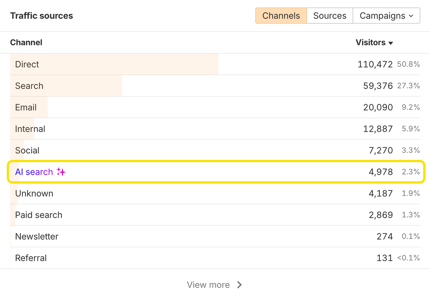This screenshot has height=300, width=430.
Task: Click the sparkle icon beside AI search
Action: coord(61,172)
